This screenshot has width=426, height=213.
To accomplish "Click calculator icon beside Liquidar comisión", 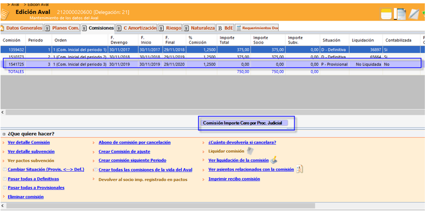I will click(x=250, y=151).
